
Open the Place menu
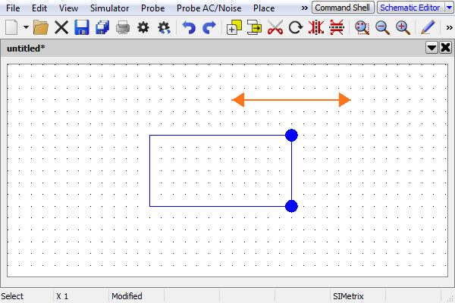(x=264, y=8)
